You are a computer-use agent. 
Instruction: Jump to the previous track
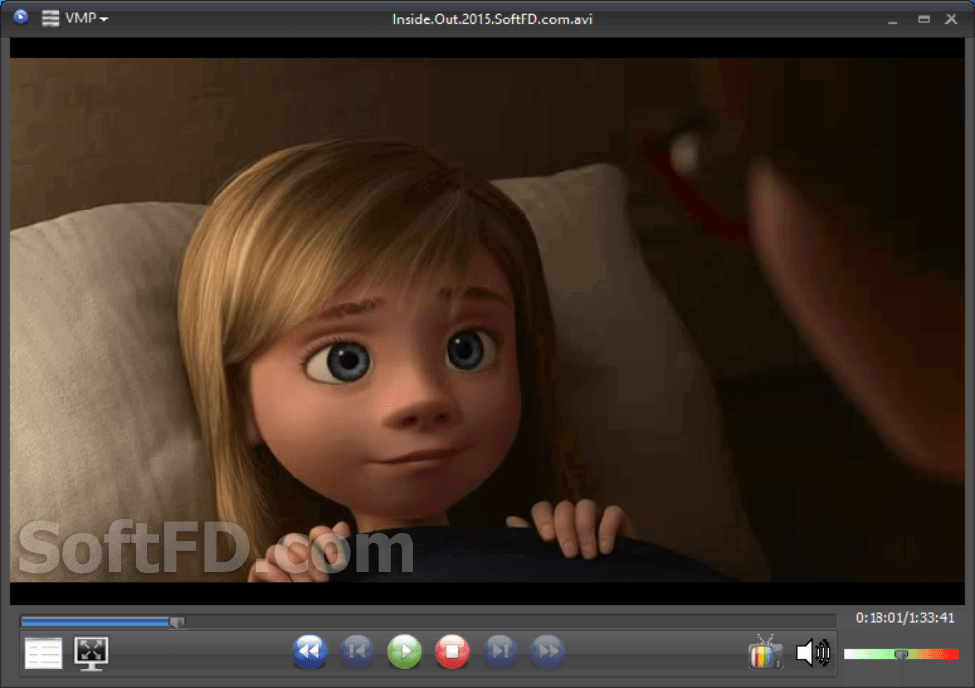click(357, 651)
